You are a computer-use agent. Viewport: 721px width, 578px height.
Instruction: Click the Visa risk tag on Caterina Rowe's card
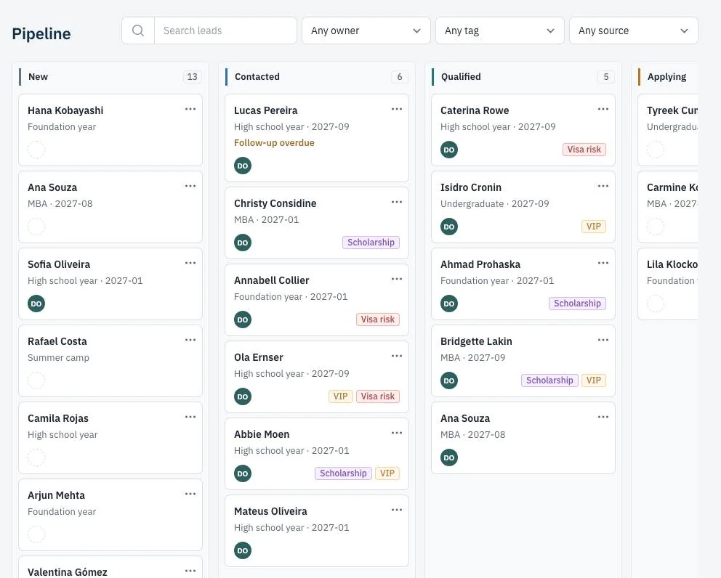click(584, 150)
